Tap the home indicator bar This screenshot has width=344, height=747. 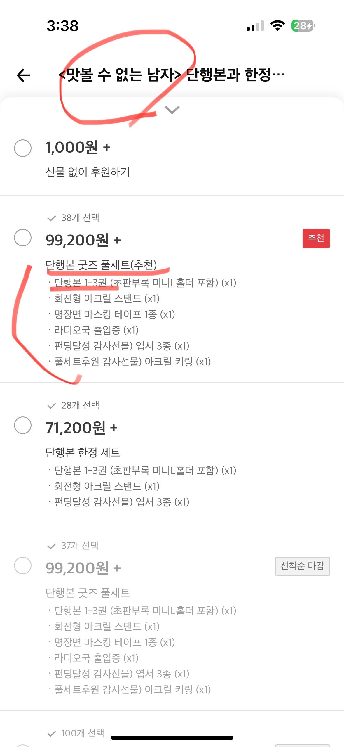(x=172, y=738)
